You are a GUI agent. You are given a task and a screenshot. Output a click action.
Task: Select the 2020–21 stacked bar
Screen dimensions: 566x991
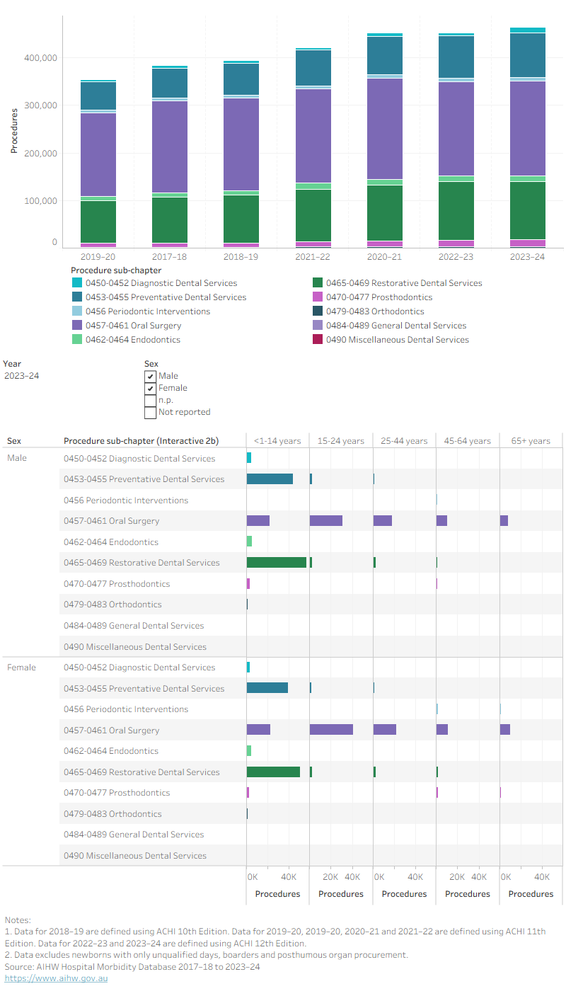[x=385, y=140]
